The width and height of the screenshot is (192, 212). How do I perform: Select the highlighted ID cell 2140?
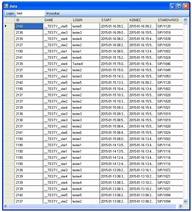point(29,26)
